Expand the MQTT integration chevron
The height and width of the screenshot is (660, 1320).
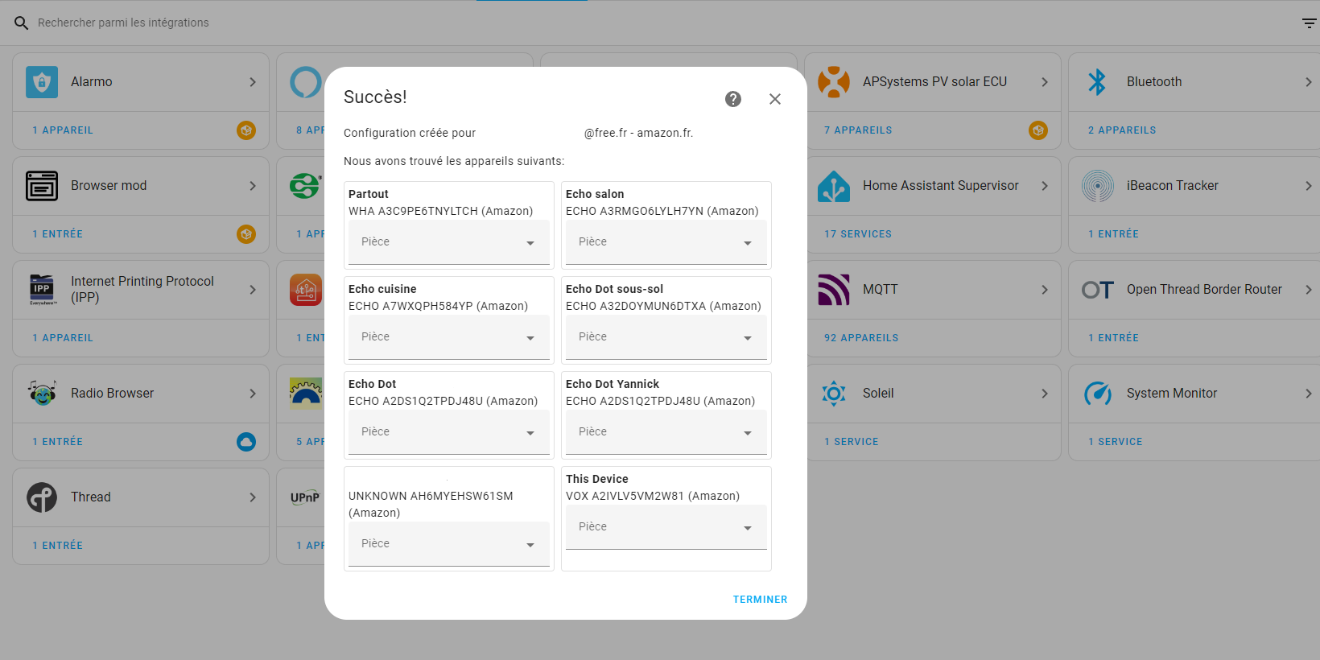click(1045, 290)
